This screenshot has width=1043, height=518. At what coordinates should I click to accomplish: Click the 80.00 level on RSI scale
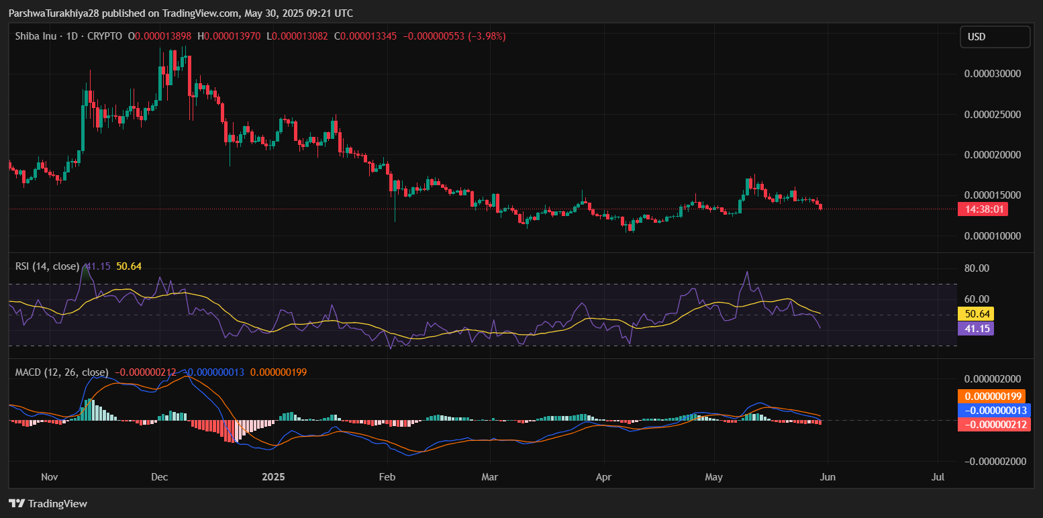pos(978,268)
